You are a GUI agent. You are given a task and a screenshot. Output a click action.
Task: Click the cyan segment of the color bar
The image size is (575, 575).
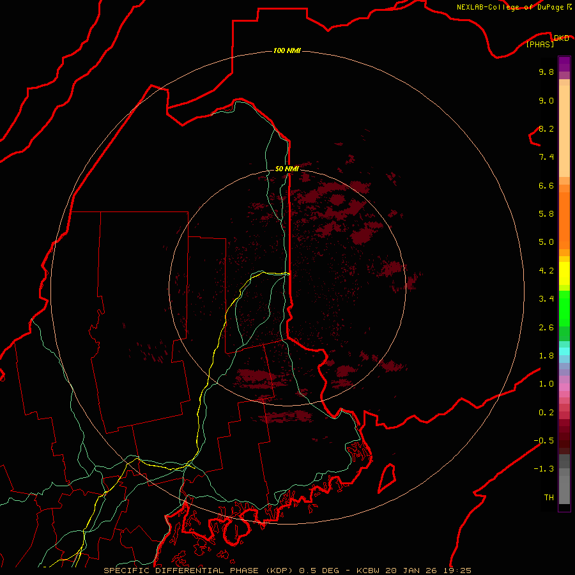564,351
